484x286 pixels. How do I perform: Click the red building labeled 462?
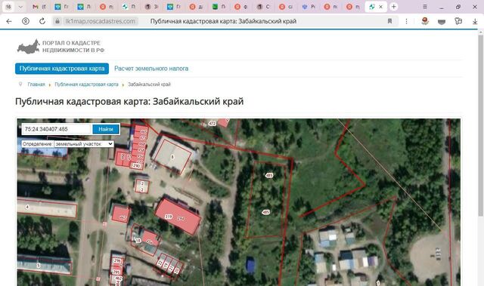click(121, 214)
